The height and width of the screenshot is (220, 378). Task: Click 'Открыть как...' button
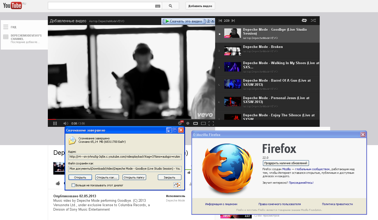pyautogui.click(x=107, y=177)
